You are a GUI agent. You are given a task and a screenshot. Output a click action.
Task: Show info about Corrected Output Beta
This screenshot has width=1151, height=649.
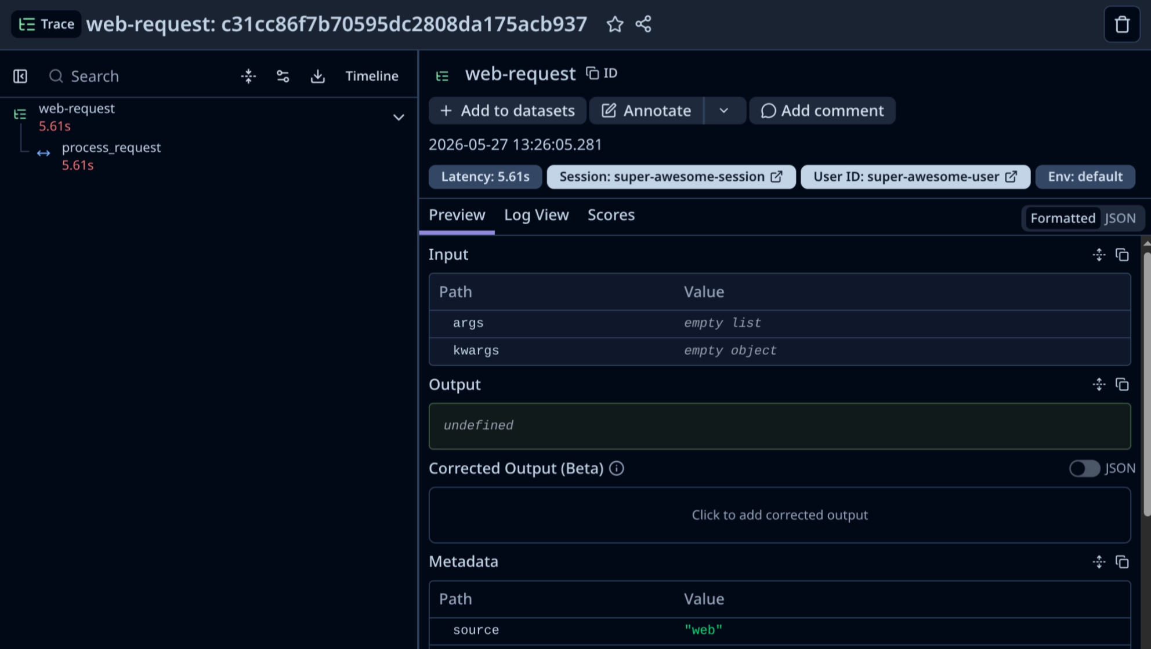pos(617,468)
